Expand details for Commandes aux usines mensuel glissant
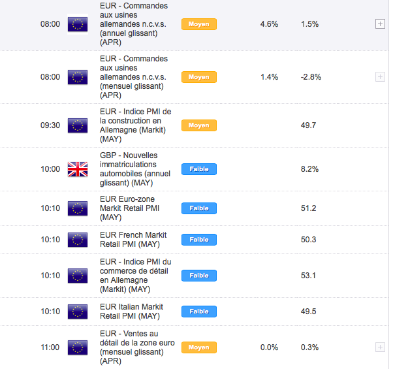 380,77
